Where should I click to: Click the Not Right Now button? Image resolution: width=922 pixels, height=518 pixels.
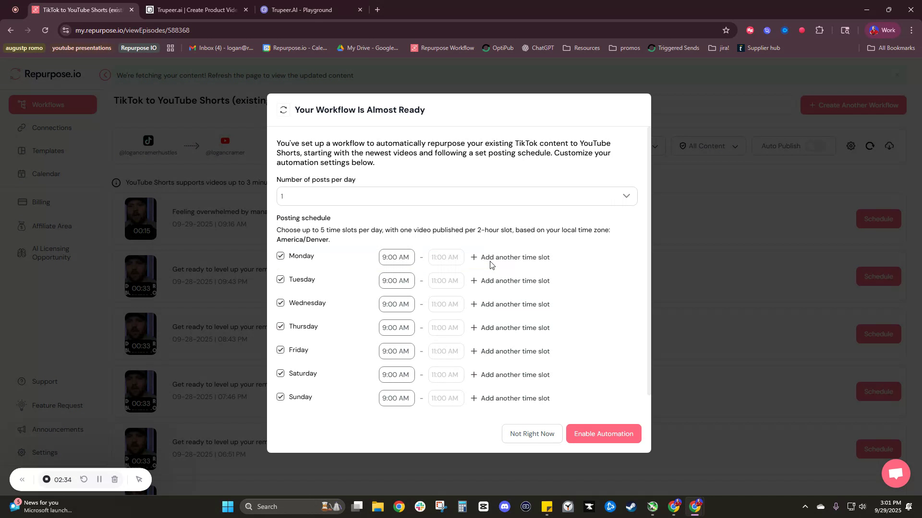coord(532,433)
